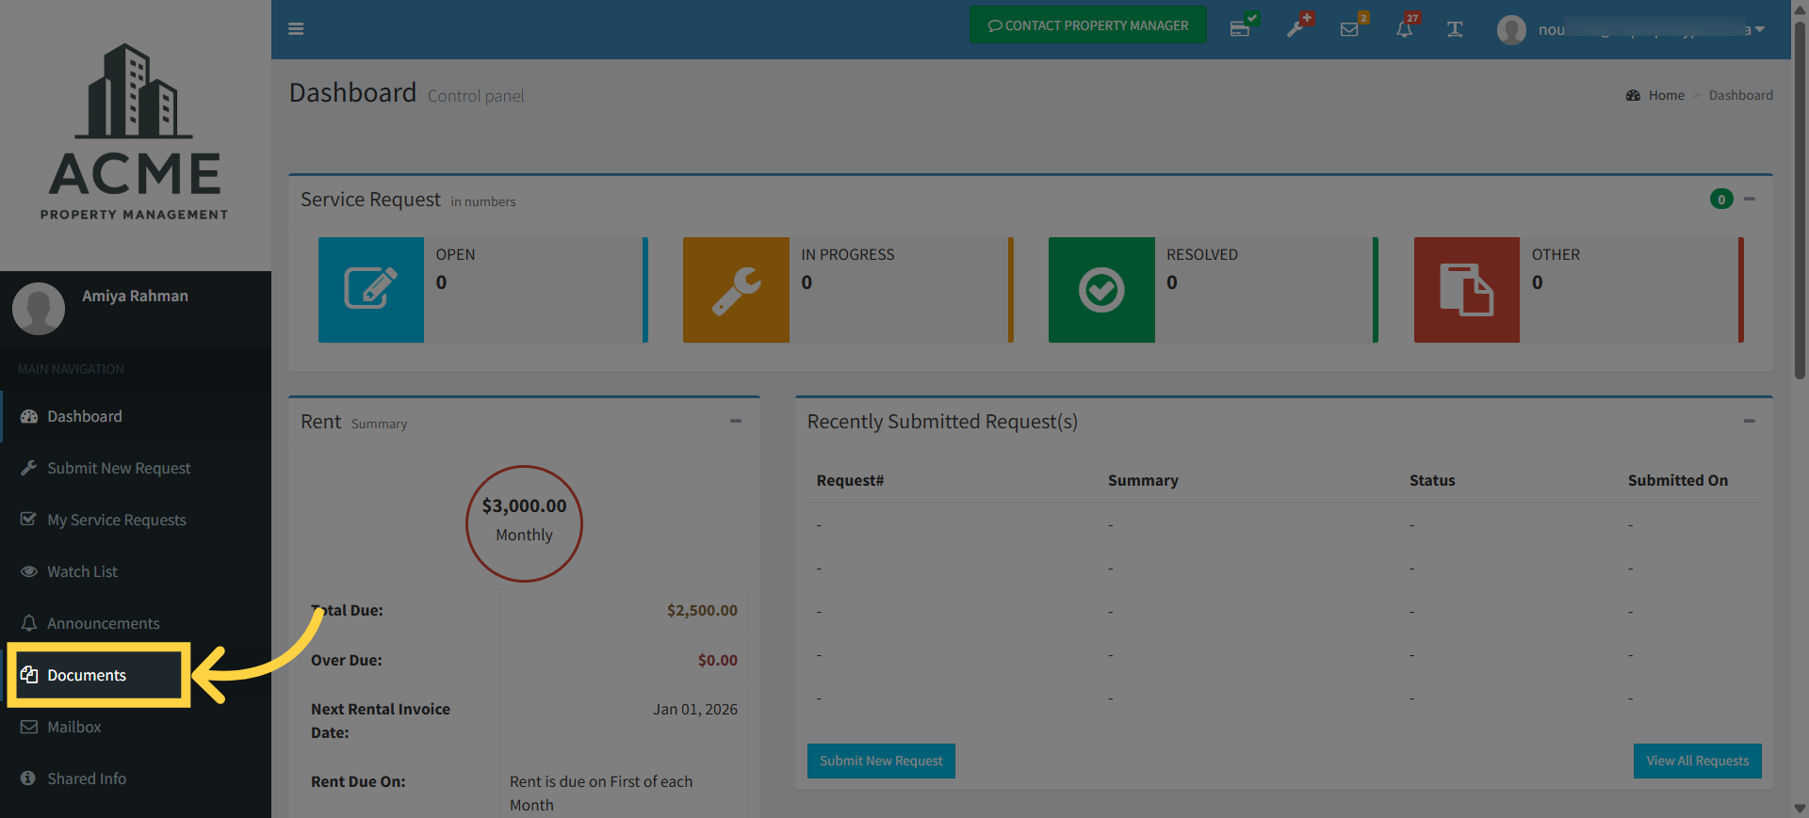Click the text size icon in header
Viewport: 1809px width, 818px height.
point(1455,29)
